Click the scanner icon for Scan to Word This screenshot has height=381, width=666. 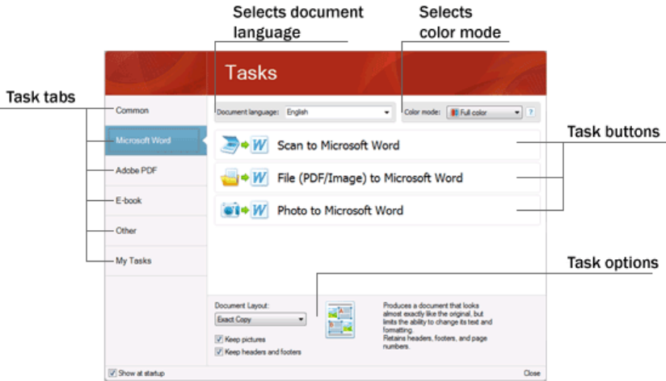point(230,145)
